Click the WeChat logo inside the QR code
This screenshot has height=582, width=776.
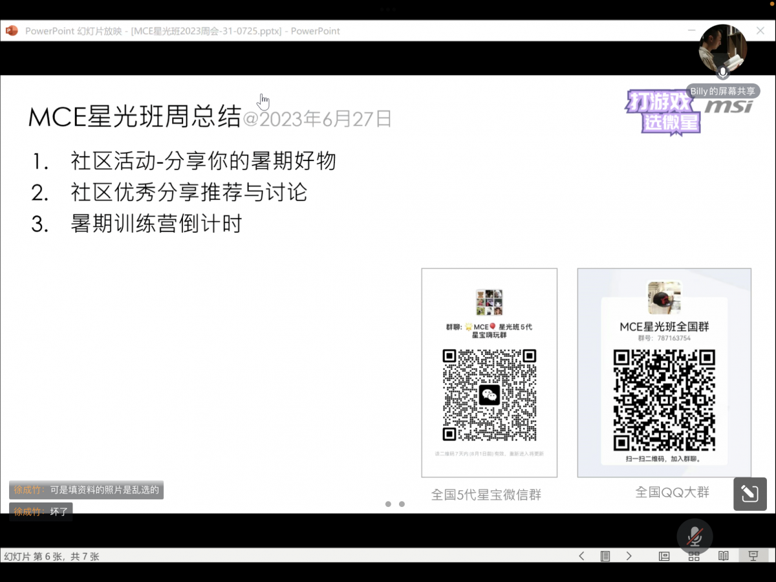tap(490, 395)
